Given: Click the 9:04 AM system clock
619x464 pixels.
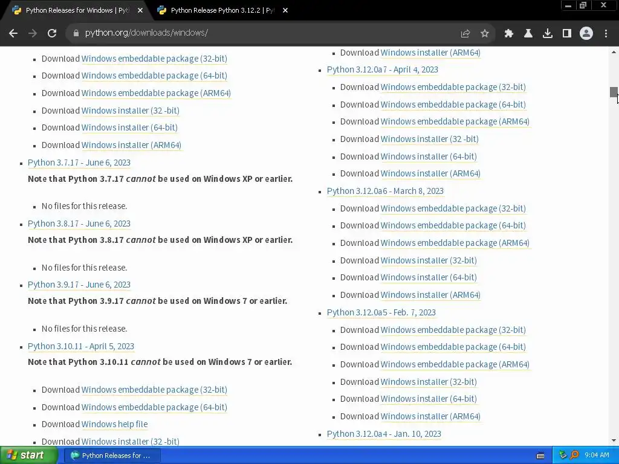Looking at the screenshot, I should point(597,456).
